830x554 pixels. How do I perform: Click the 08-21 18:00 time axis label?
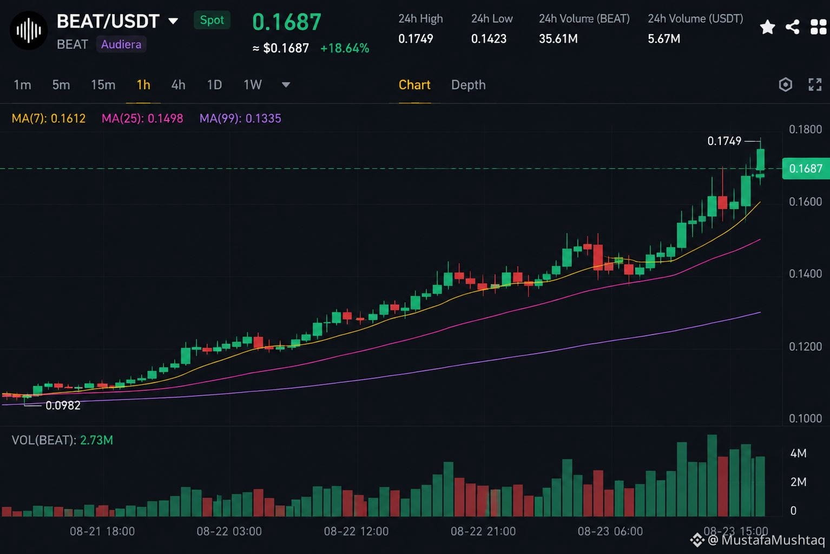coord(102,531)
